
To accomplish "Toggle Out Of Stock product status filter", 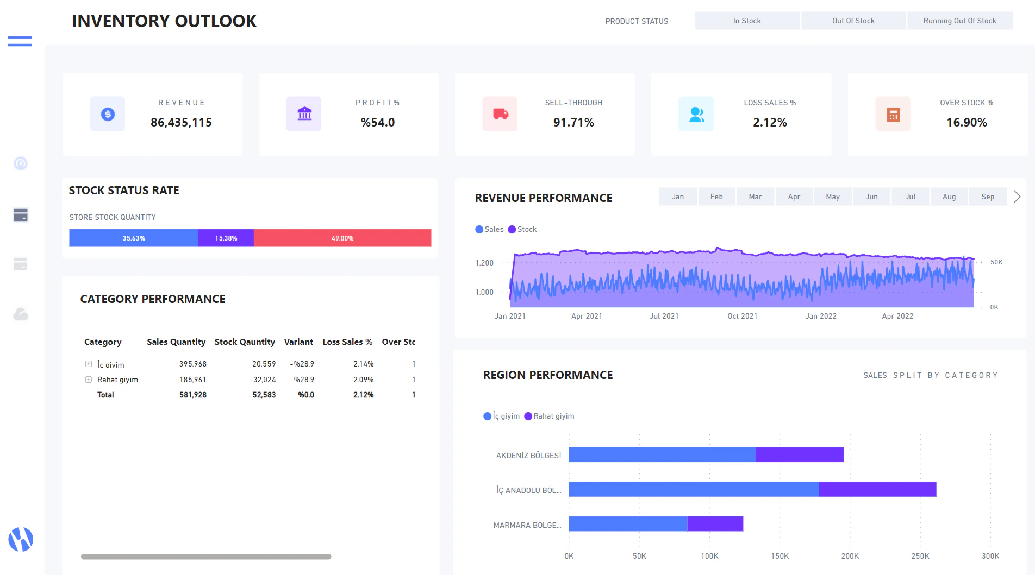I will coord(853,20).
